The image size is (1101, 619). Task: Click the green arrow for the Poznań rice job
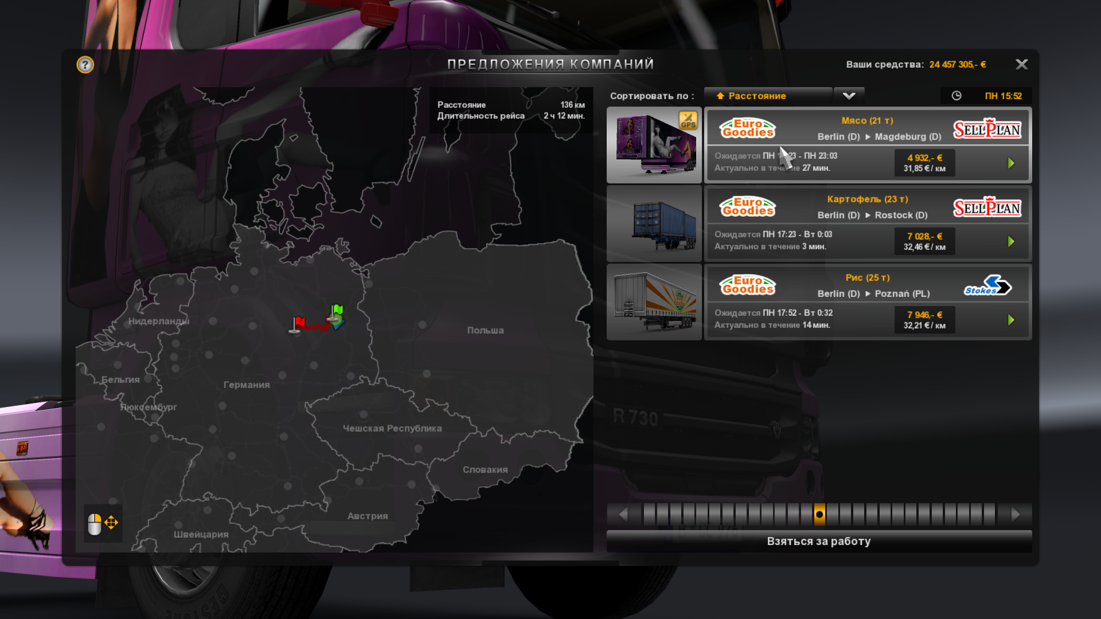click(1011, 320)
